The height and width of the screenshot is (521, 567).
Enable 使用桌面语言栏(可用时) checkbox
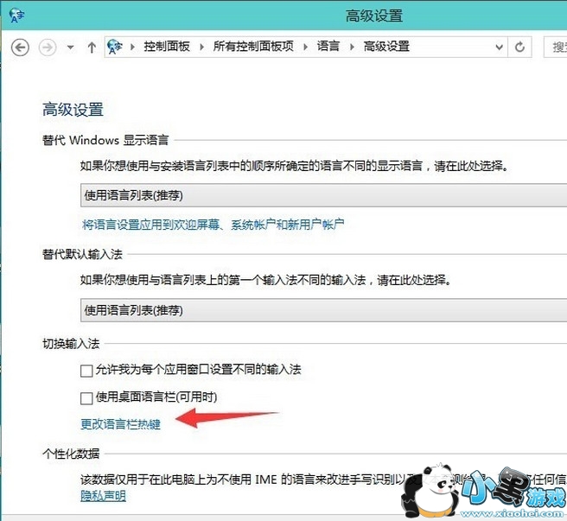point(86,398)
